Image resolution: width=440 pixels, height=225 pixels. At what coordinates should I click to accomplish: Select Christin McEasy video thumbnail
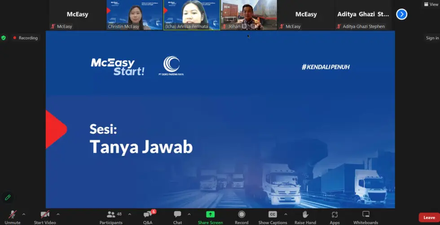(135, 15)
